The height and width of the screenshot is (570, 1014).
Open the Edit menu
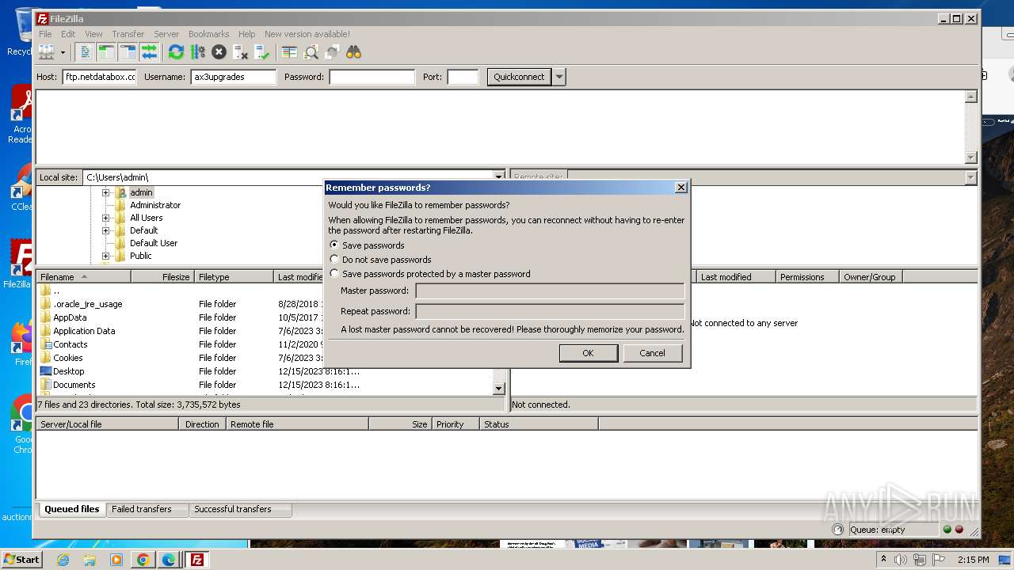click(68, 34)
